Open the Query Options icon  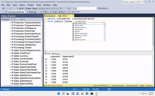[45, 12]
